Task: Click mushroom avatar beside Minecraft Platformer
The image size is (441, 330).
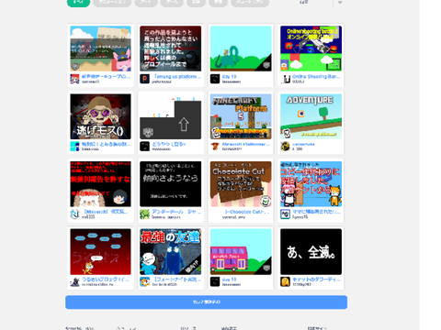Action: pos(215,147)
